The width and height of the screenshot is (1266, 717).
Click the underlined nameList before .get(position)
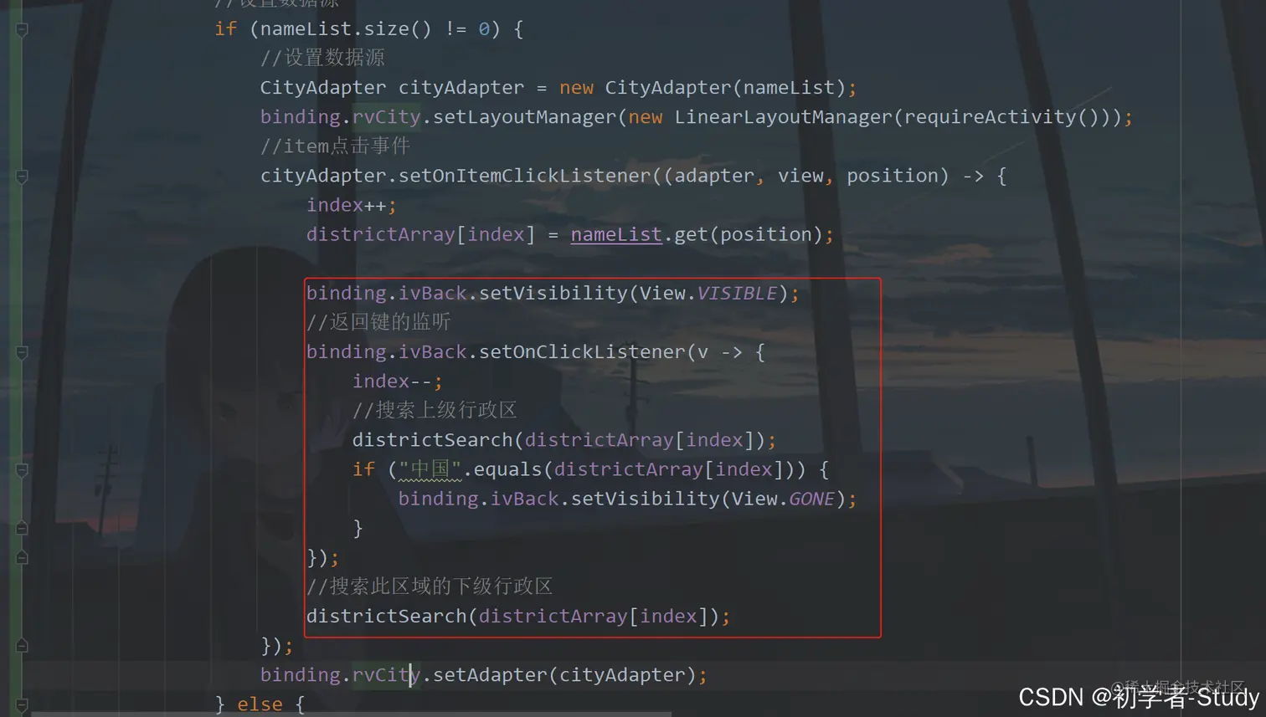click(x=616, y=235)
